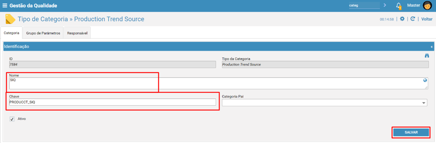Focus the Chave input field
The width and height of the screenshot is (436, 143).
pos(113,102)
